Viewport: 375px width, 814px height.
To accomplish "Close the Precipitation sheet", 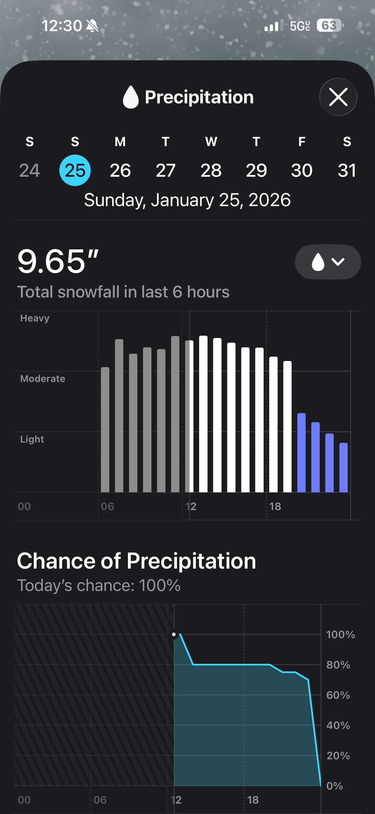I will [338, 97].
